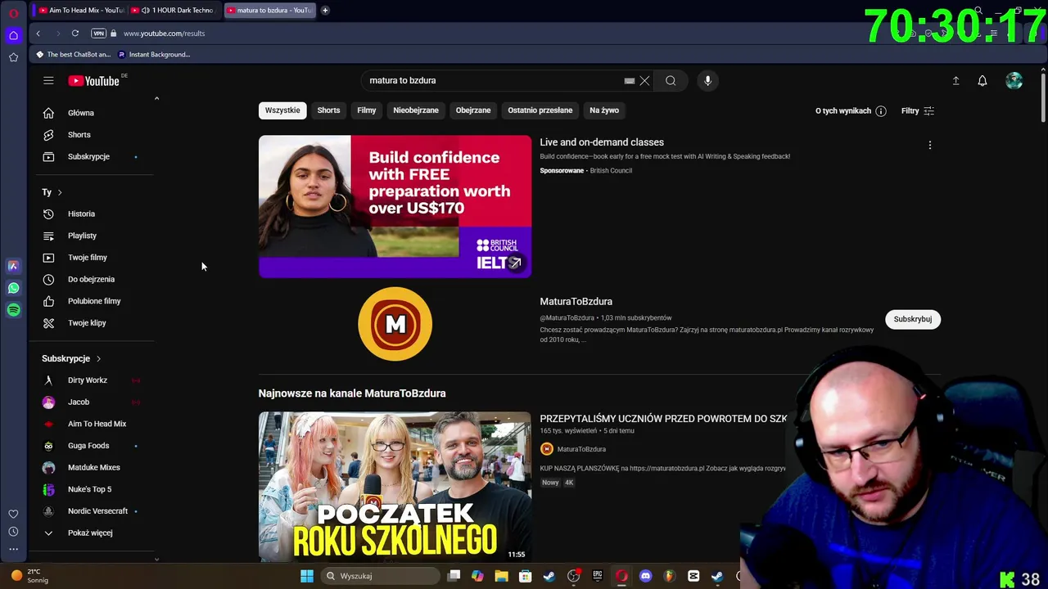Open File Explorer from the taskbar
The width and height of the screenshot is (1048, 589).
click(x=501, y=576)
